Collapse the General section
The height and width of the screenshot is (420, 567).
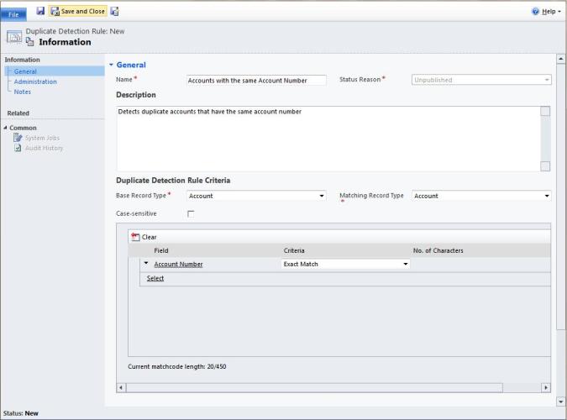[x=111, y=65]
